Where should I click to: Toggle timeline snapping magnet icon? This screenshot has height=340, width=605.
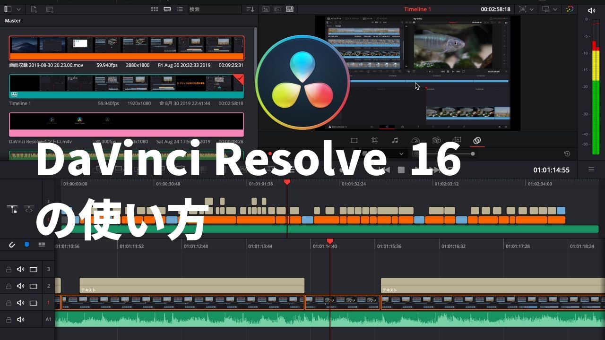coord(12,245)
